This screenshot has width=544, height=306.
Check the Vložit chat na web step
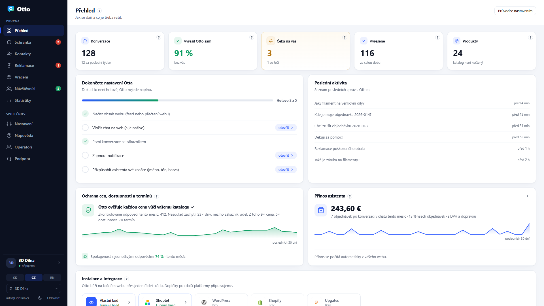[x=85, y=128]
